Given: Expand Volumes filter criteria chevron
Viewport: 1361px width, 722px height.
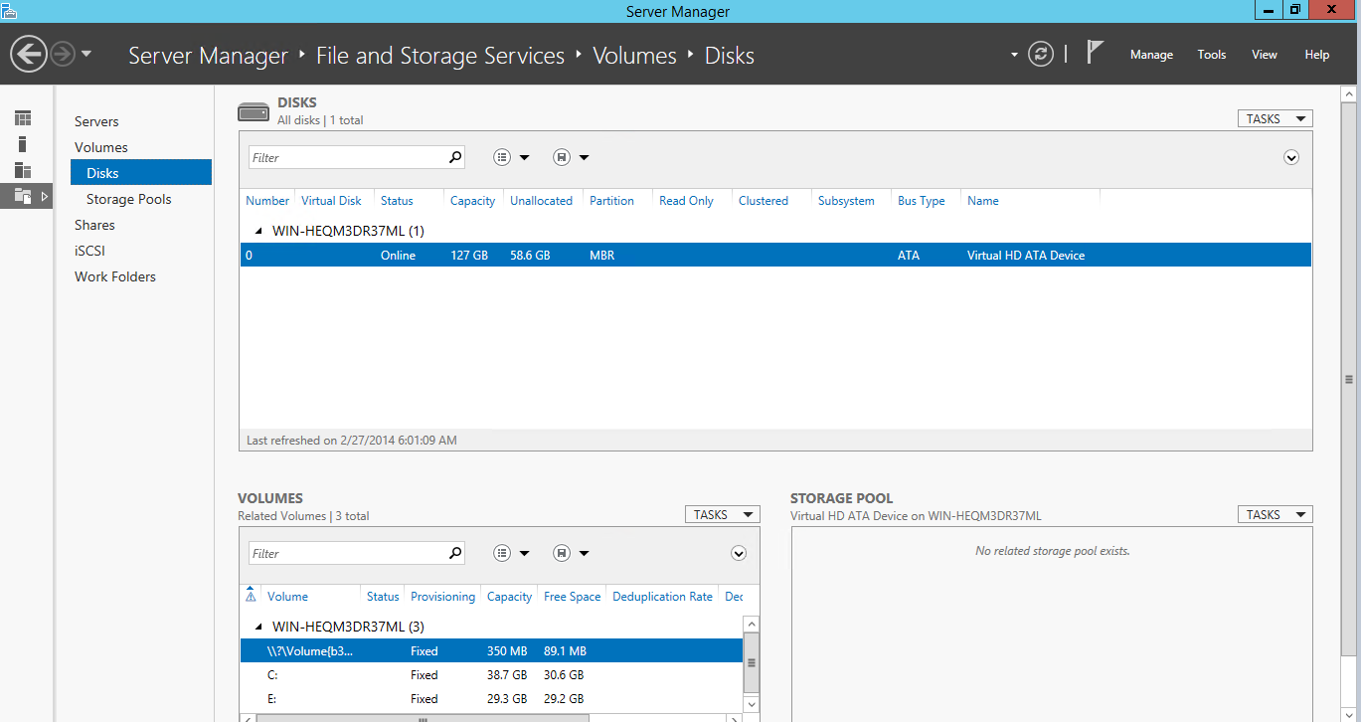Looking at the screenshot, I should tap(739, 553).
